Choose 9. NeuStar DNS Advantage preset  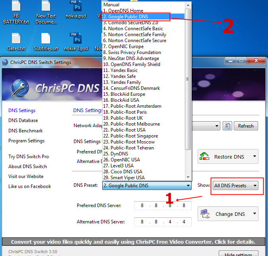pyautogui.click(x=144, y=58)
